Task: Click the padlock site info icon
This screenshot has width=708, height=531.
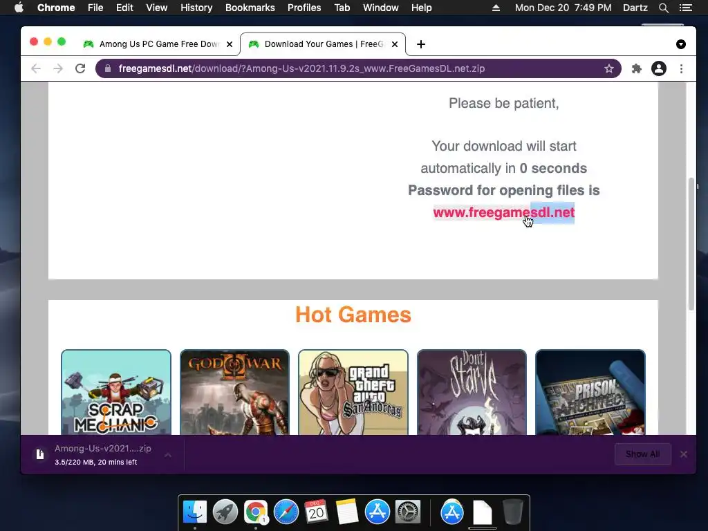Action: [x=107, y=68]
